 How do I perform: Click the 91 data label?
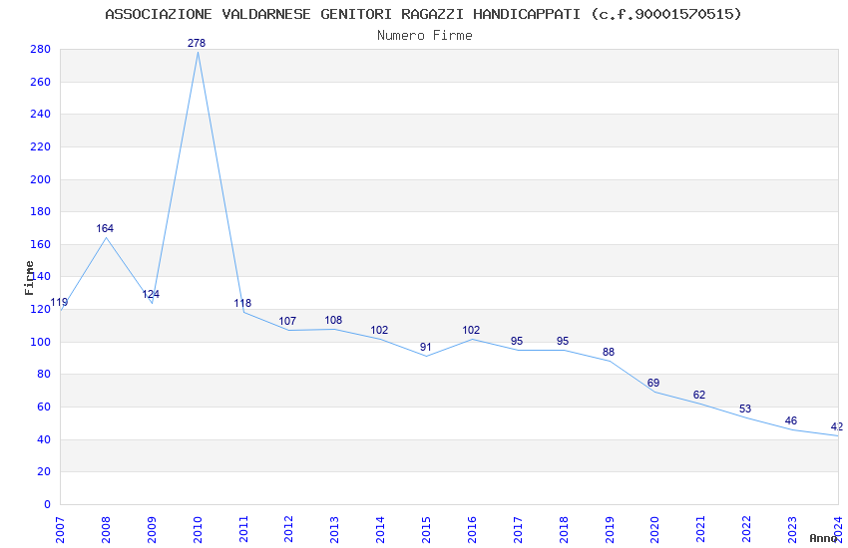[x=426, y=347]
